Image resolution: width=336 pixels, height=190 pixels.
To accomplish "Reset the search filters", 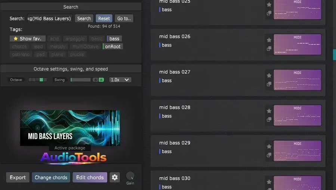I will tap(104, 19).
